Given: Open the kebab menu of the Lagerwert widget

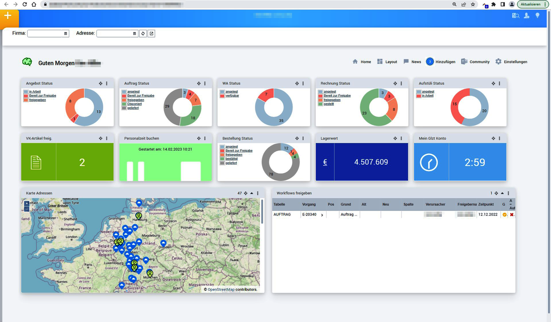Looking at the screenshot, I should (401, 138).
